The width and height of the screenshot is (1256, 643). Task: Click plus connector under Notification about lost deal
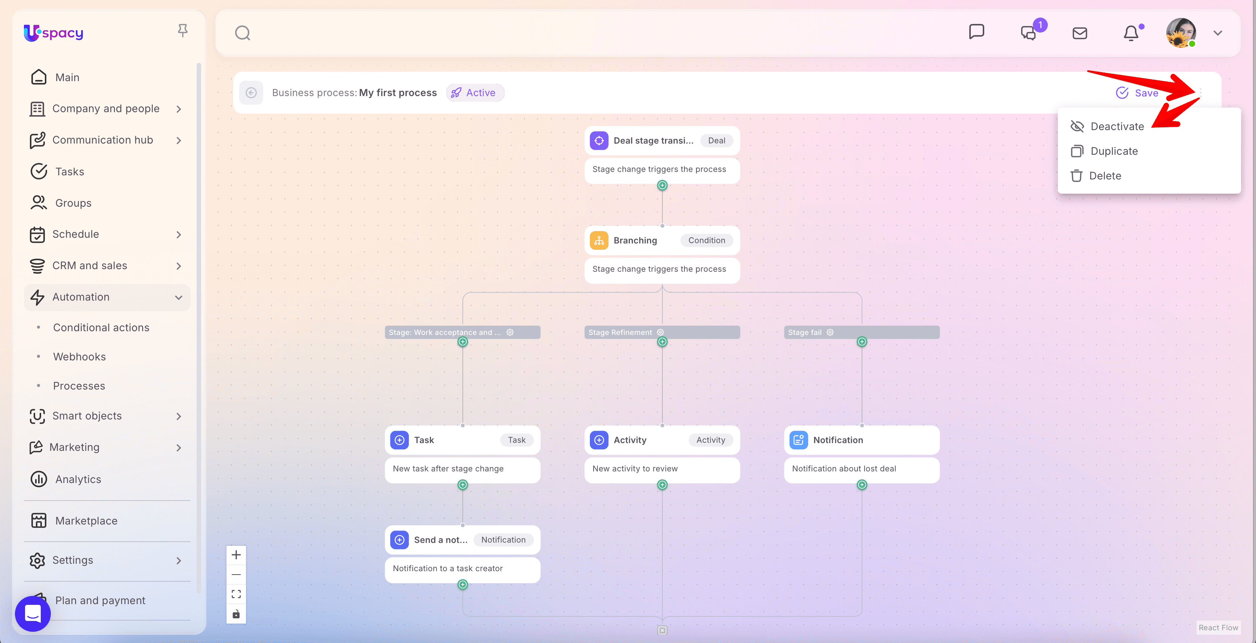click(862, 484)
